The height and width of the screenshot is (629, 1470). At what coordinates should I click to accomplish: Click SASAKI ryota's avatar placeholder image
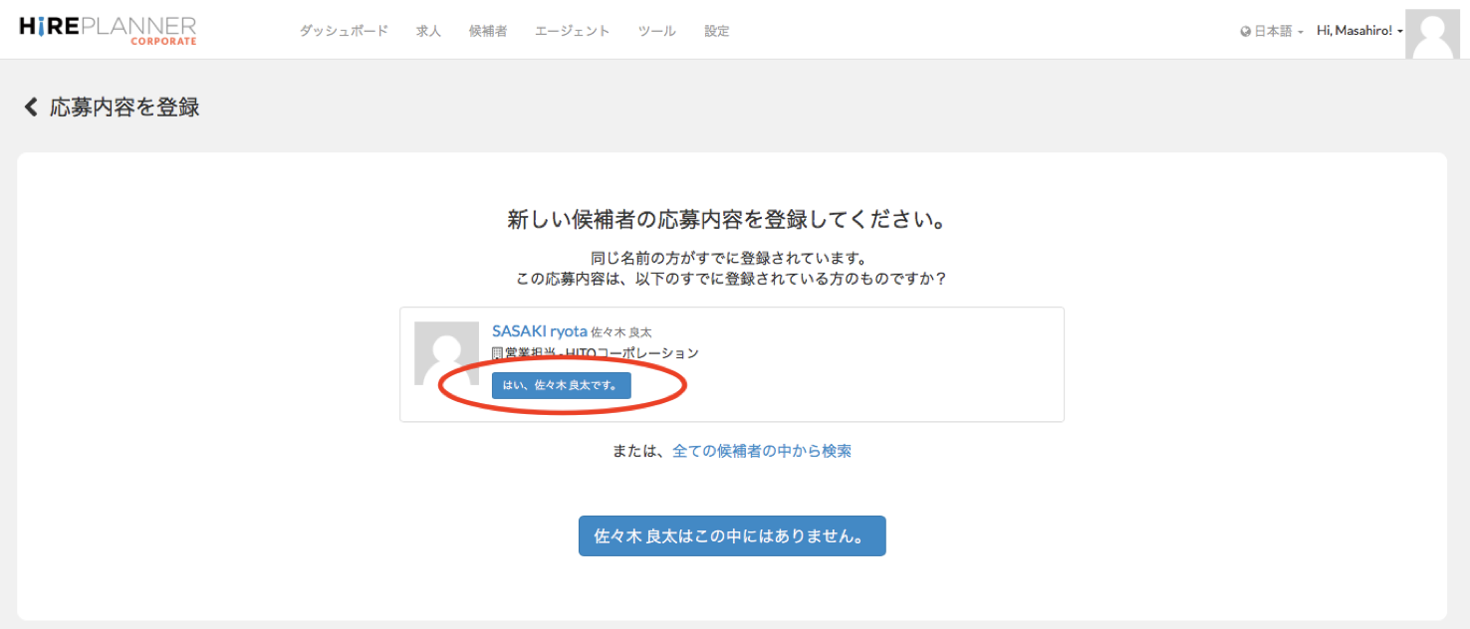[x=446, y=353]
